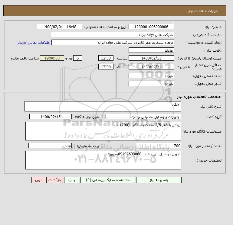Screen dimensions: 233x225
Task: Click the label شهر محل تحویل
Action: (208, 84)
